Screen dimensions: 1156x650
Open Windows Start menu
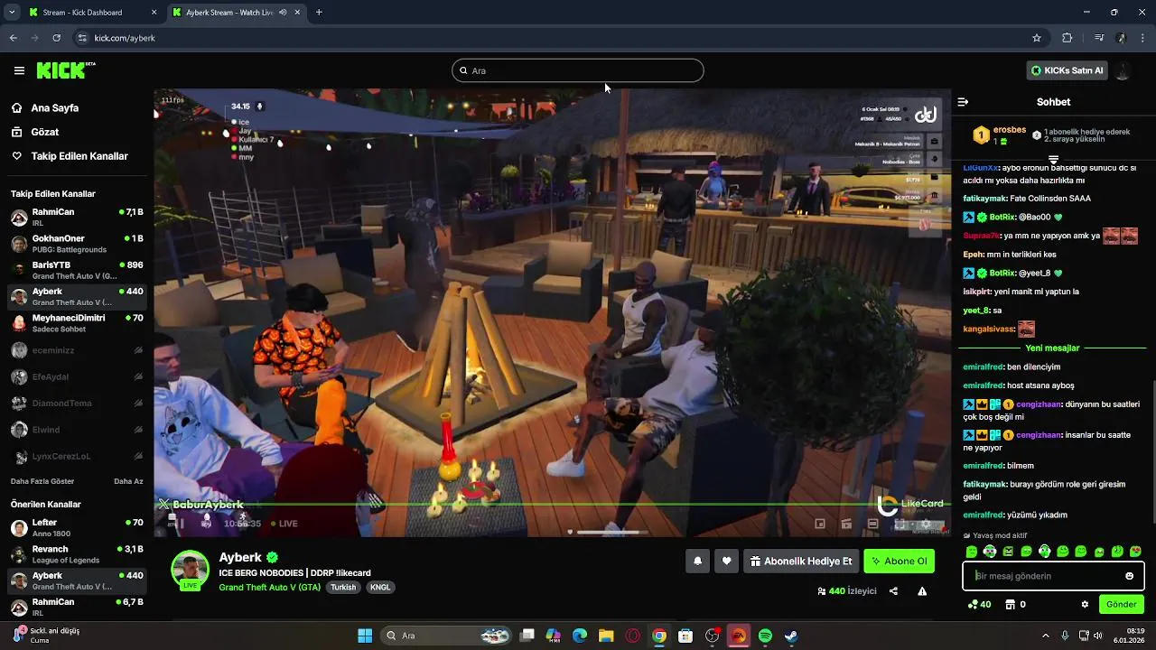pos(365,636)
